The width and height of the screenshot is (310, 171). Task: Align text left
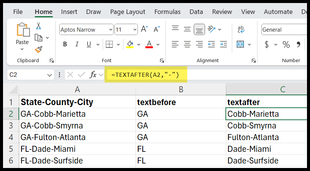tap(175, 44)
